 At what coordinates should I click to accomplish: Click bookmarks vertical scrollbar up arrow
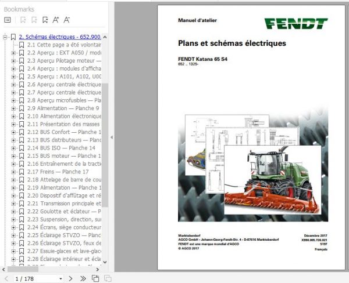point(105,37)
